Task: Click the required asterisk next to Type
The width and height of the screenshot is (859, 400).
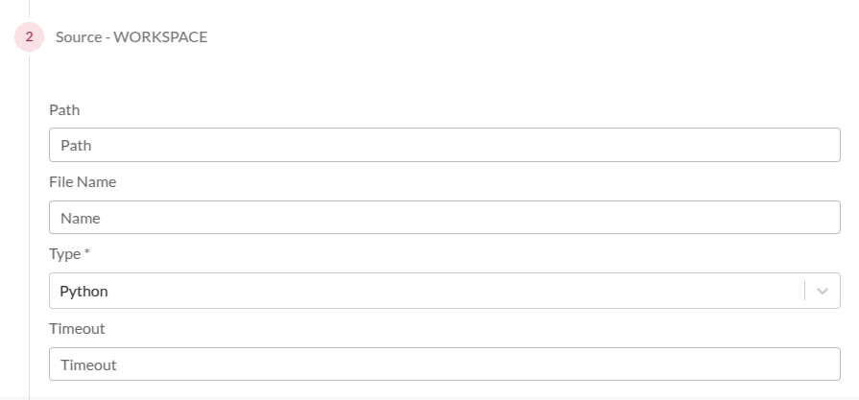Action: (85, 254)
